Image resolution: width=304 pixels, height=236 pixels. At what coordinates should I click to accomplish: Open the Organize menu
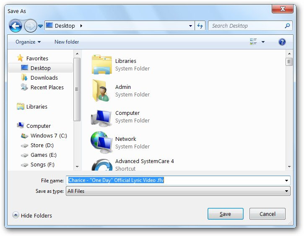point(28,42)
